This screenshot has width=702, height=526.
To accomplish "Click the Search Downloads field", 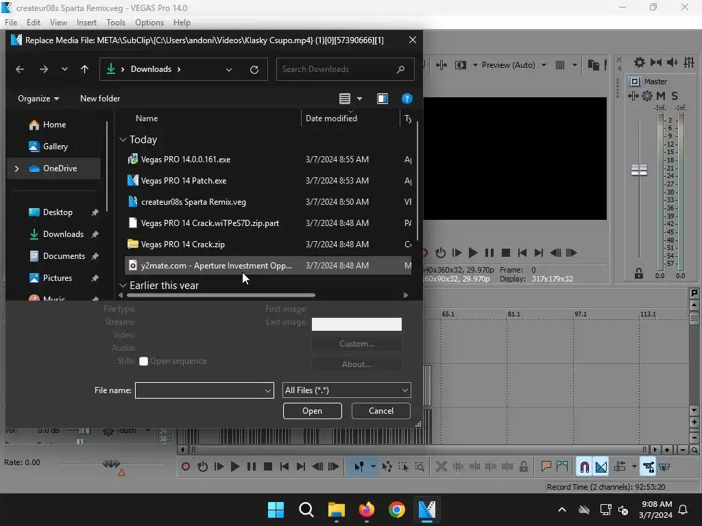I will point(345,69).
